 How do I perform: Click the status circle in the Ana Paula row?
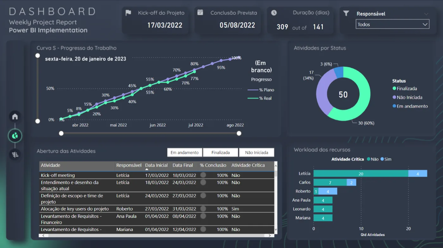coord(203,216)
